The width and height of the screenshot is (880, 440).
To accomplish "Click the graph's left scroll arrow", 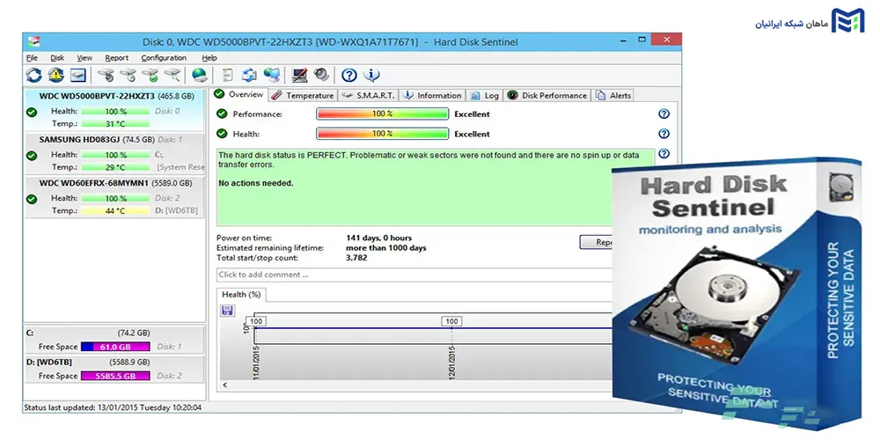I will pyautogui.click(x=225, y=385).
